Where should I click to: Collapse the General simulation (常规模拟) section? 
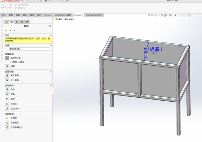click(x=51, y=54)
